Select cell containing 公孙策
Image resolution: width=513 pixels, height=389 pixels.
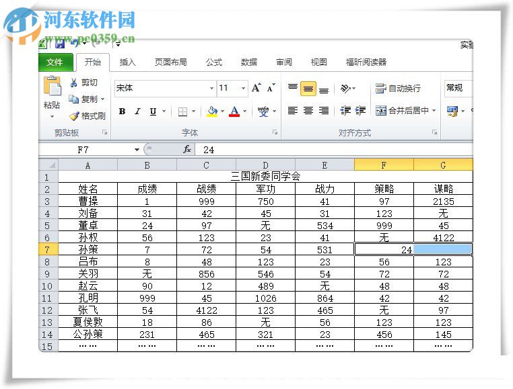click(88, 334)
